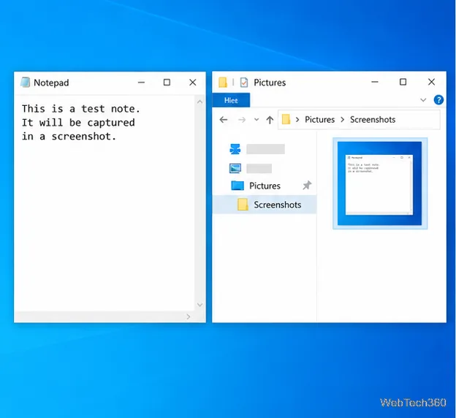Click the Notepad title text
Viewport: 456px width, 418px height.
click(51, 83)
